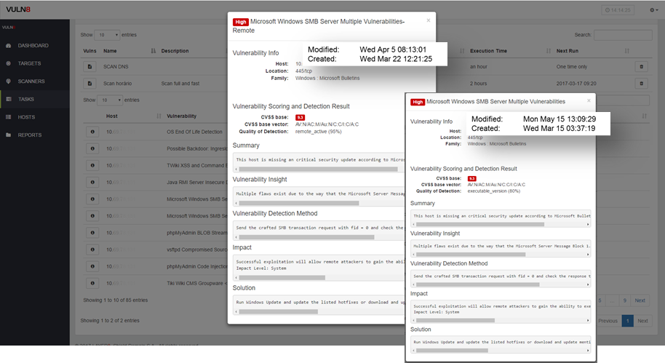Image resolution: width=665 pixels, height=363 pixels.
Task: Click the High severity badge in front dialog
Action: [418, 102]
